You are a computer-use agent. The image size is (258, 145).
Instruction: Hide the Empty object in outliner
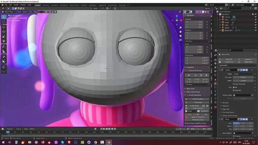tap(256, 23)
